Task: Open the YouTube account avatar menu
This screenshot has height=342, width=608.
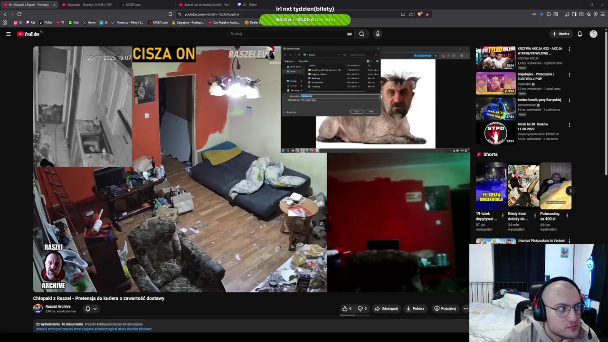Action: click(593, 34)
